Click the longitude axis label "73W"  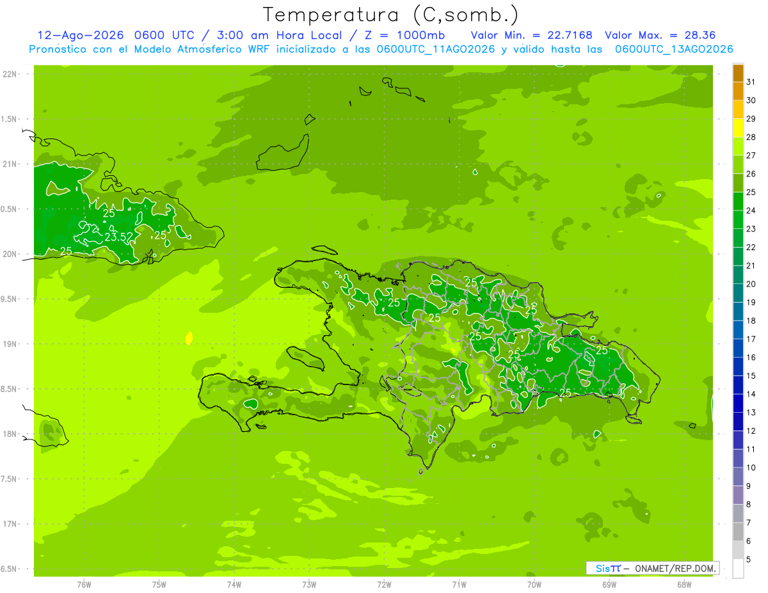pos(309,584)
